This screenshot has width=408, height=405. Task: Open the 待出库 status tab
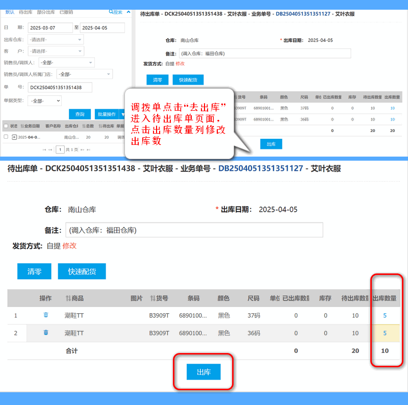tap(25, 12)
